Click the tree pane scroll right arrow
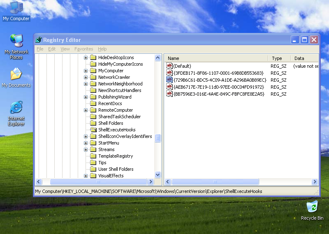329x234 pixels. [x=151, y=181]
